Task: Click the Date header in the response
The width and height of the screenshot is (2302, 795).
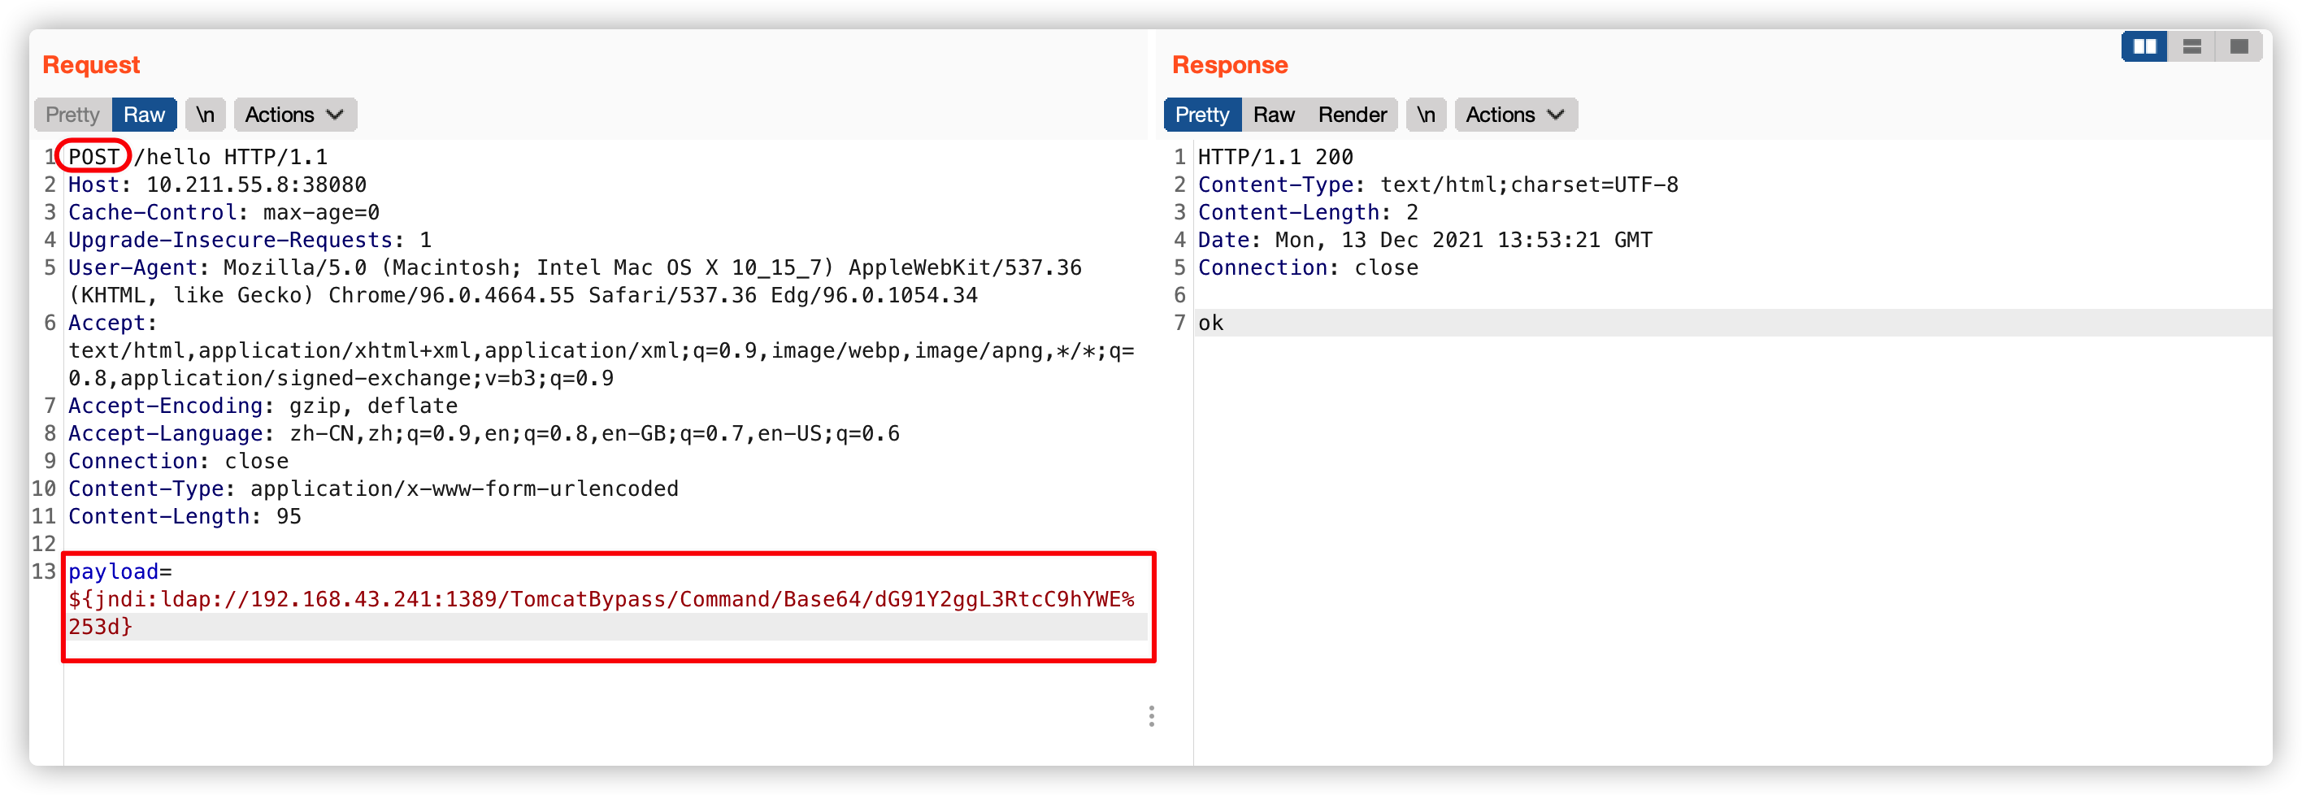Action: point(1424,241)
